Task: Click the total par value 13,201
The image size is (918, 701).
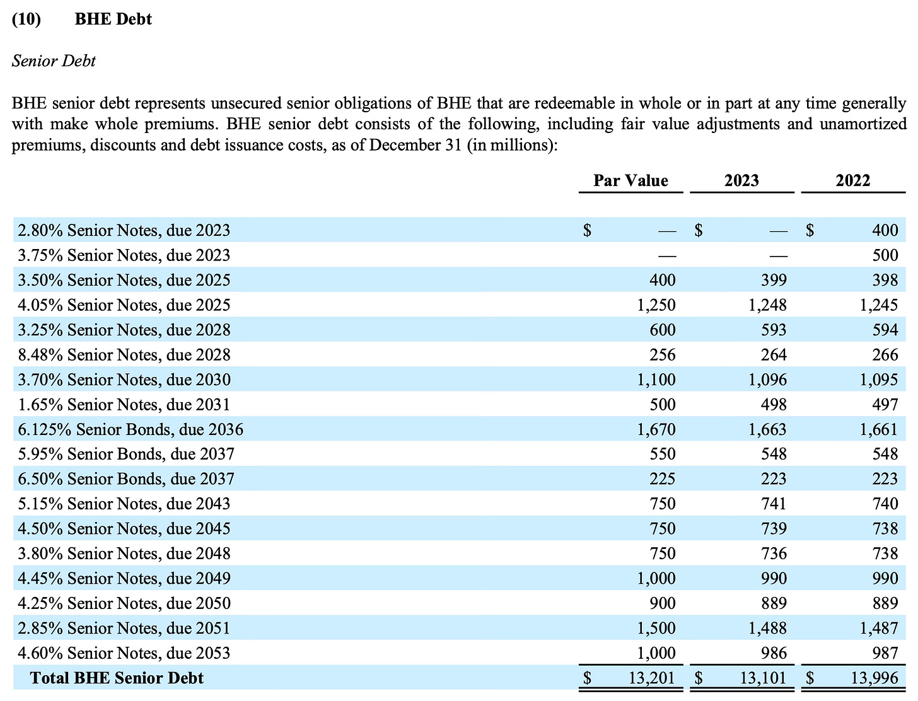Action: [652, 678]
